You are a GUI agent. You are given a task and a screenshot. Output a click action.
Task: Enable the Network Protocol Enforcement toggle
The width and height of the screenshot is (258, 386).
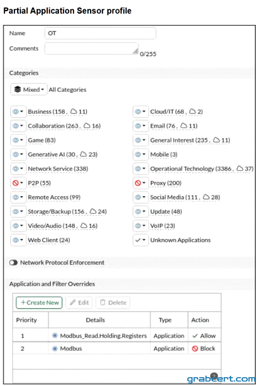[13, 263]
